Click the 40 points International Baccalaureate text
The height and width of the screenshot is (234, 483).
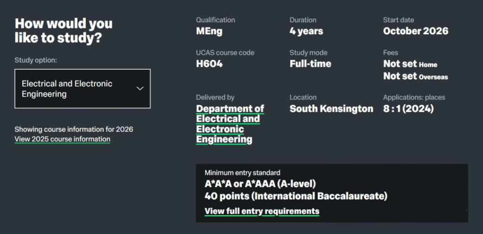coord(296,196)
